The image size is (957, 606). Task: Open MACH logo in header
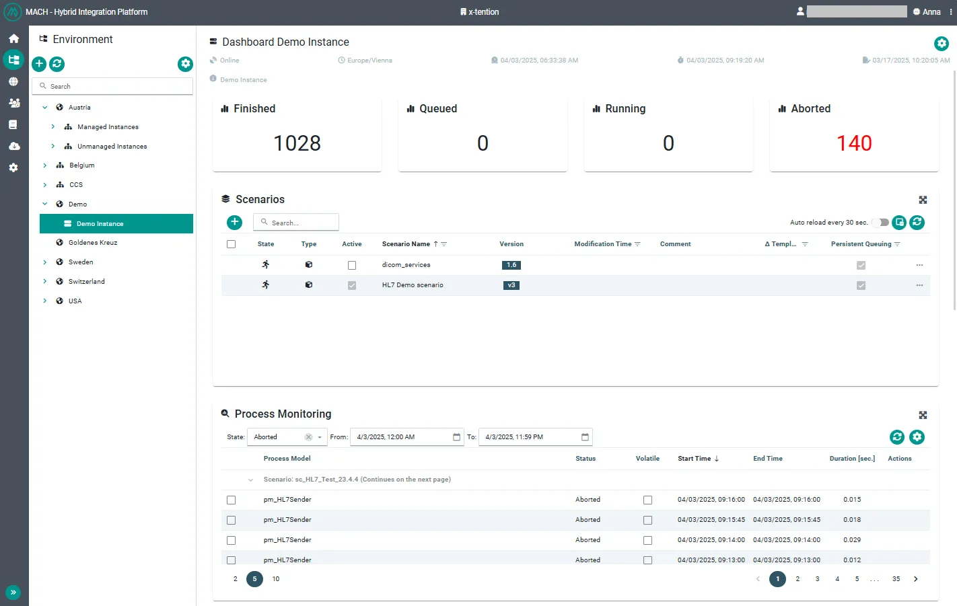click(12, 12)
